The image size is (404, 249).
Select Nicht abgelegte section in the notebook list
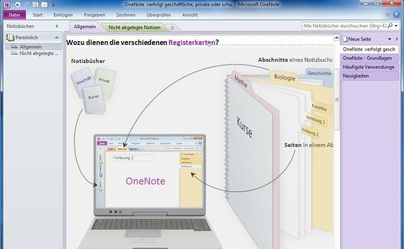point(34,54)
